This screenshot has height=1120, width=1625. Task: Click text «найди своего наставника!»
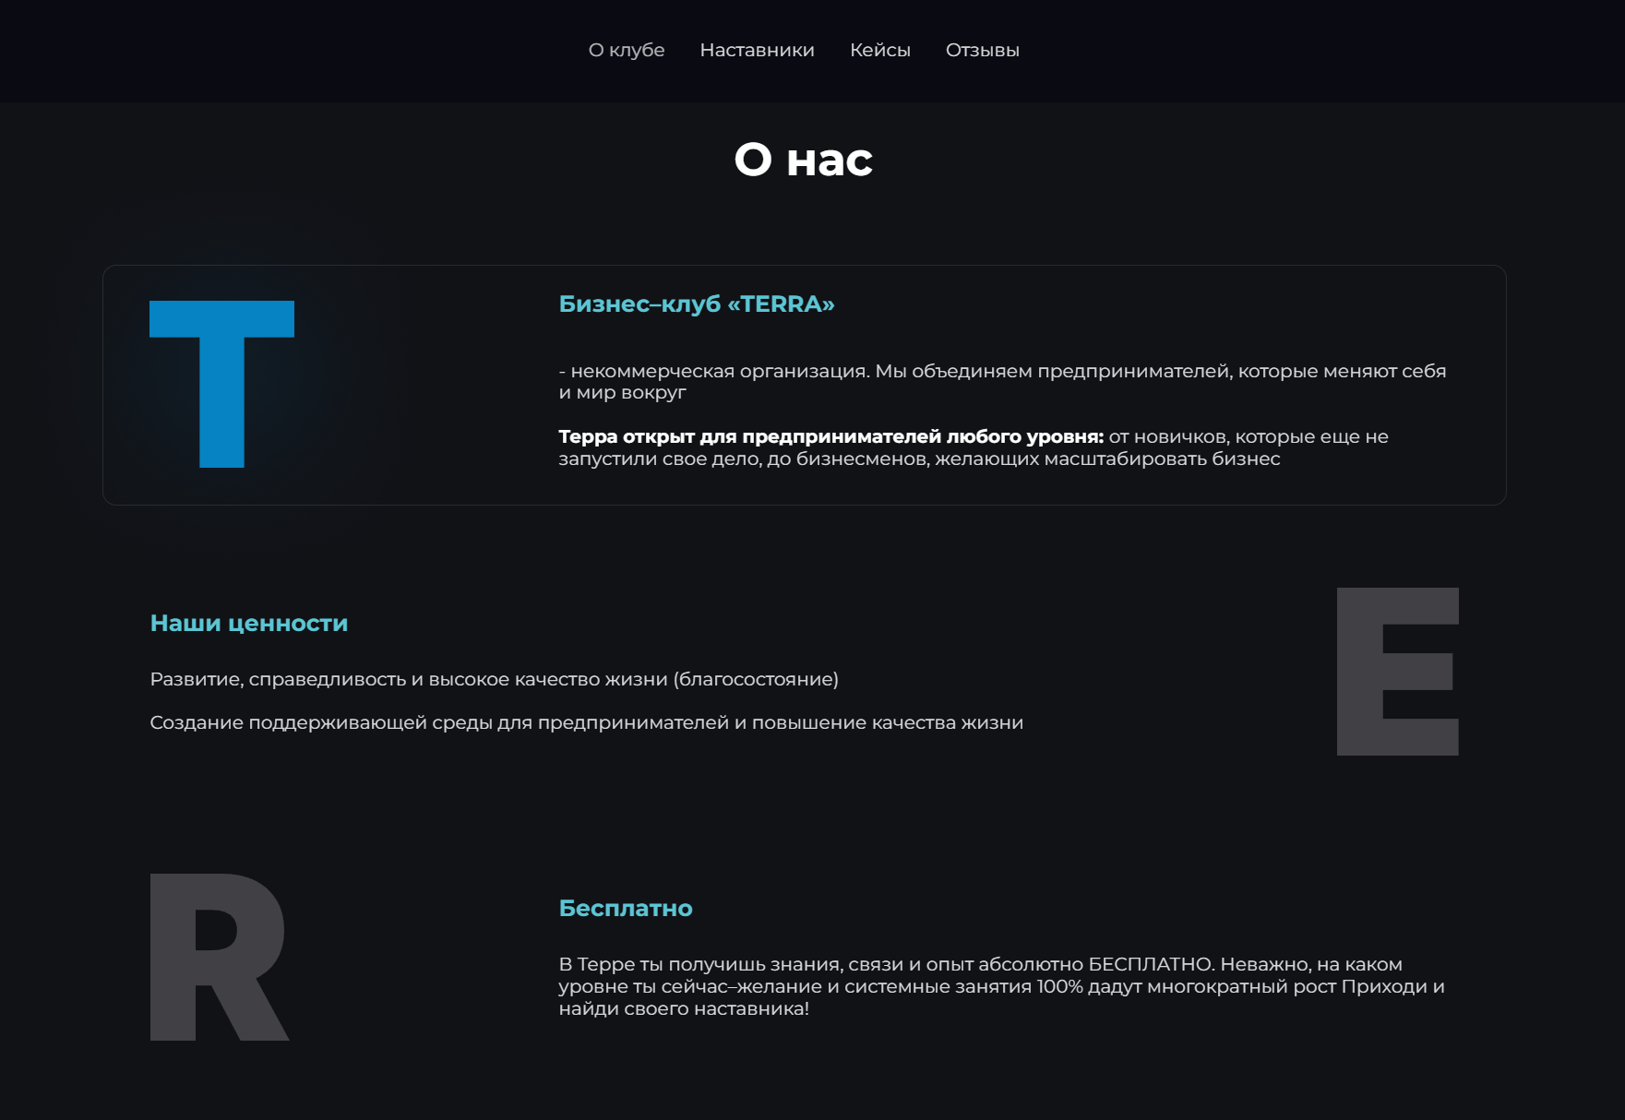click(x=684, y=1009)
